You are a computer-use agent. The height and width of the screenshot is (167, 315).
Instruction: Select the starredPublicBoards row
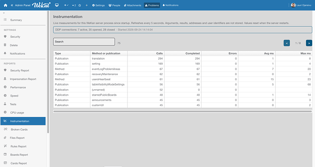click(x=183, y=95)
